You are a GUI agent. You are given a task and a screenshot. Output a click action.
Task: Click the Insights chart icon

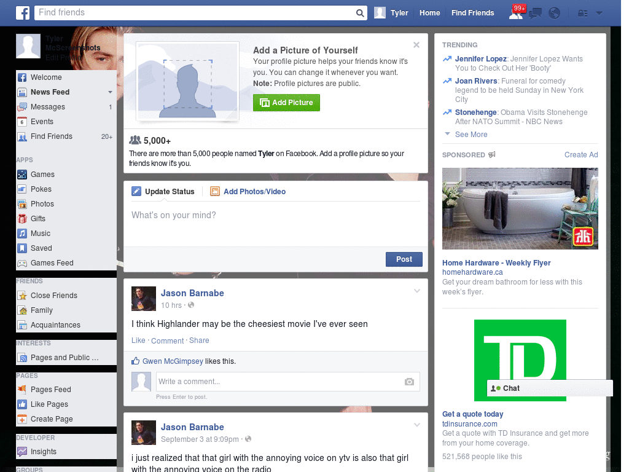tap(23, 452)
